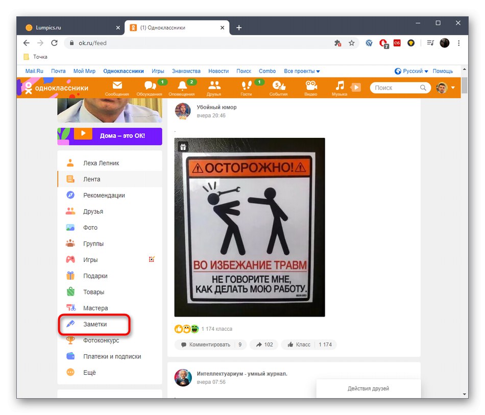The width and height of the screenshot is (485, 415).
Task: Open a new browser tab
Action: coord(239,28)
